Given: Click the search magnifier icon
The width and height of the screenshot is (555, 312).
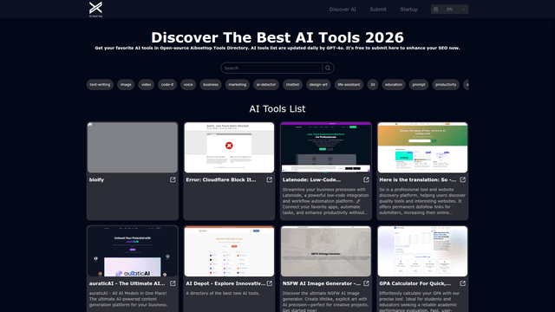Looking at the screenshot, I should 328,68.
